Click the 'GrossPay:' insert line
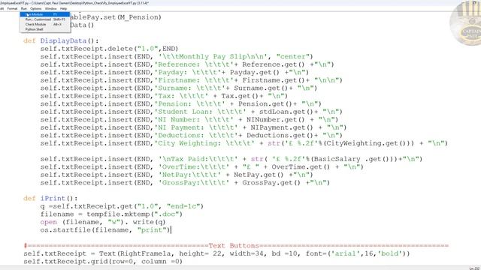The image size is (481, 270). click(185, 183)
